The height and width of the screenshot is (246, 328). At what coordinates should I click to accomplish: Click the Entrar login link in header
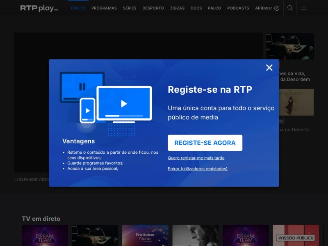267,8
